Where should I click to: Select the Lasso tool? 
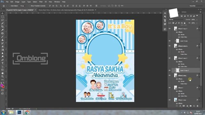[2, 20]
